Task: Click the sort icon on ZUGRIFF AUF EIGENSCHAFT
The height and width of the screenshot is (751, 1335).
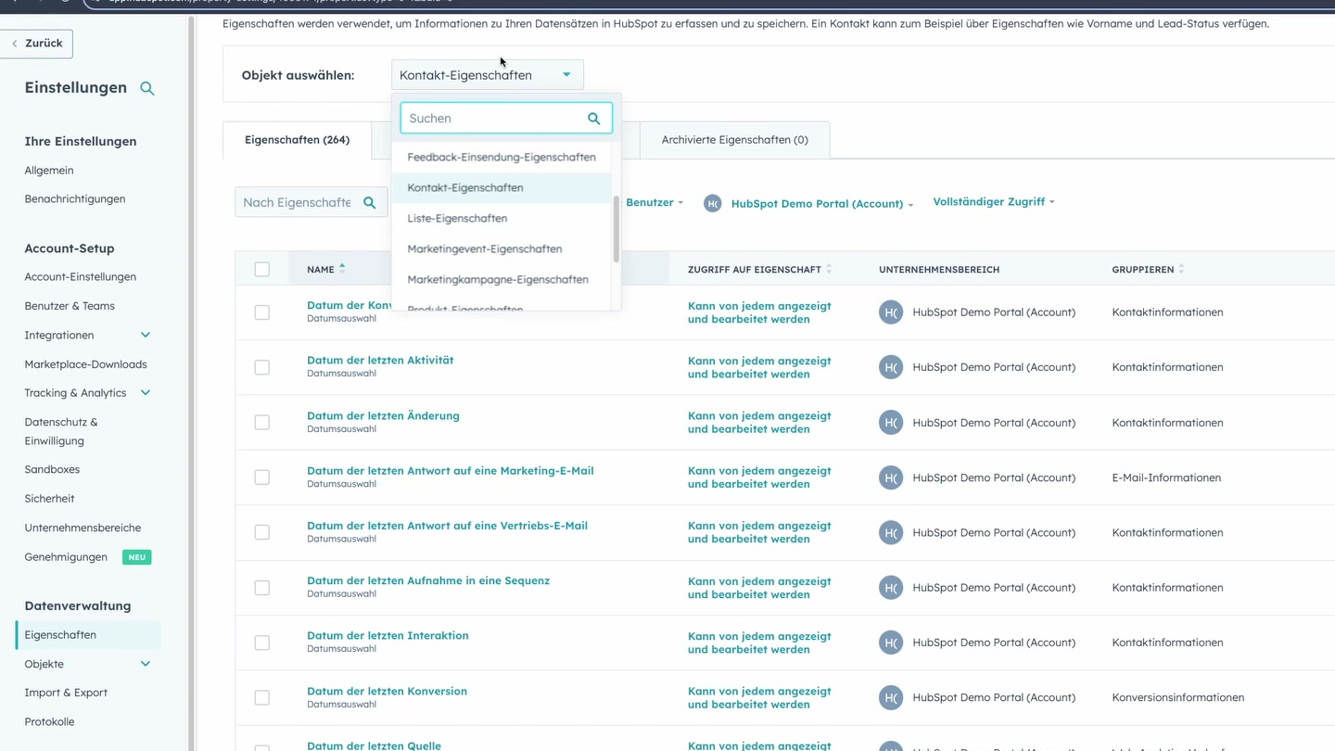Action: click(828, 268)
